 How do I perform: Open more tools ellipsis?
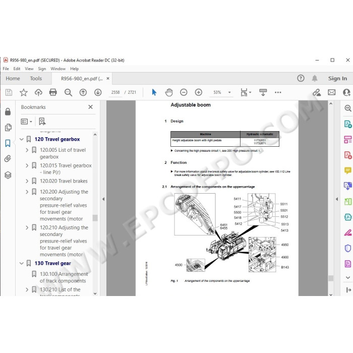[278, 92]
